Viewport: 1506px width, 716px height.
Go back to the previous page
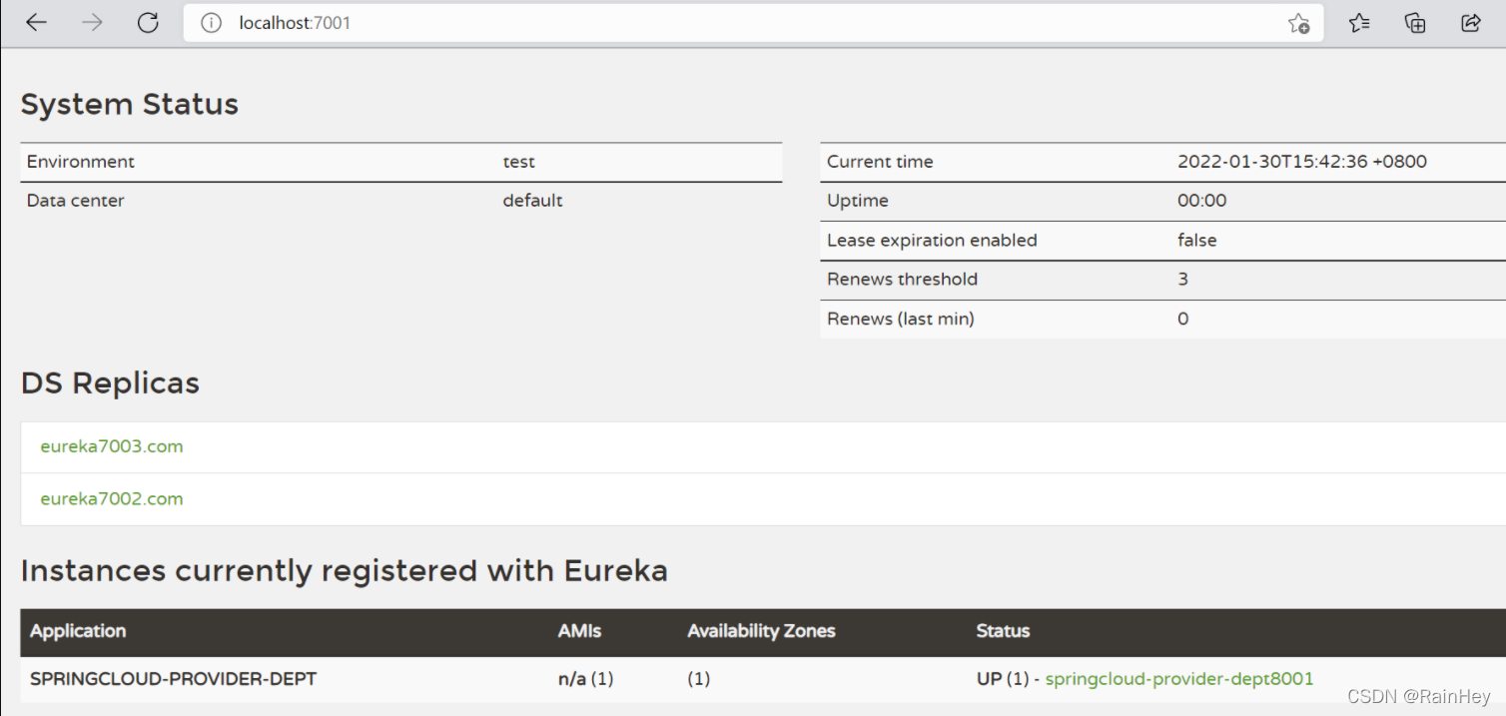[x=36, y=23]
